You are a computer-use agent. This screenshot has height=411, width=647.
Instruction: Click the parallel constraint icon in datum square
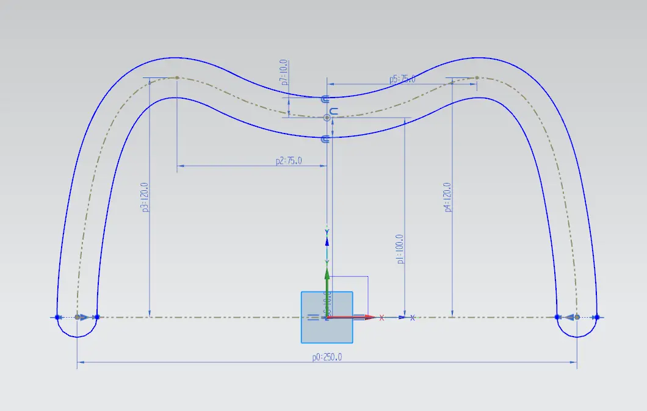pyautogui.click(x=314, y=317)
